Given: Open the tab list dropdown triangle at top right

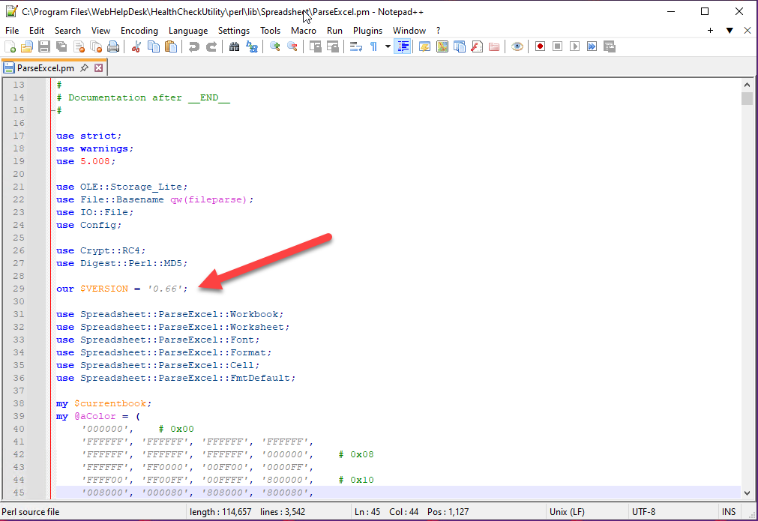Looking at the screenshot, I should coord(729,31).
